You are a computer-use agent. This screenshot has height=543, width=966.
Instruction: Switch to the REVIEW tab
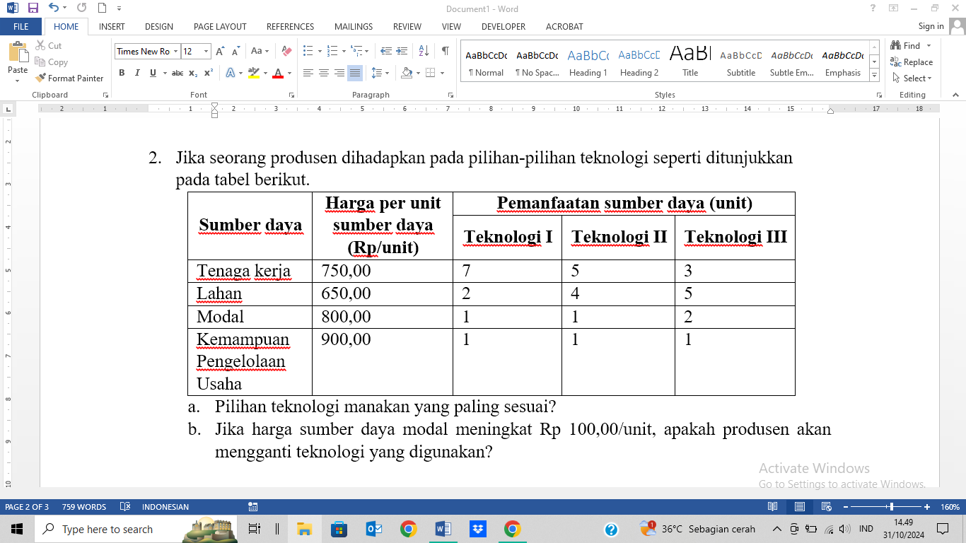(x=407, y=26)
